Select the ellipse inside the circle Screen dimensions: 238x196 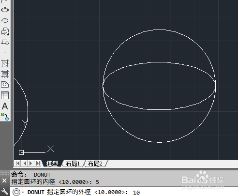[x=159, y=110]
